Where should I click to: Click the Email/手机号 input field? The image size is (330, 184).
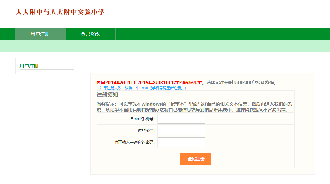point(181,119)
